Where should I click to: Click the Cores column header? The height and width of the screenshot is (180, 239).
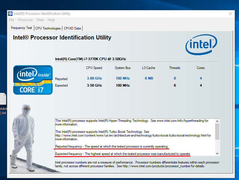[x=201, y=68]
